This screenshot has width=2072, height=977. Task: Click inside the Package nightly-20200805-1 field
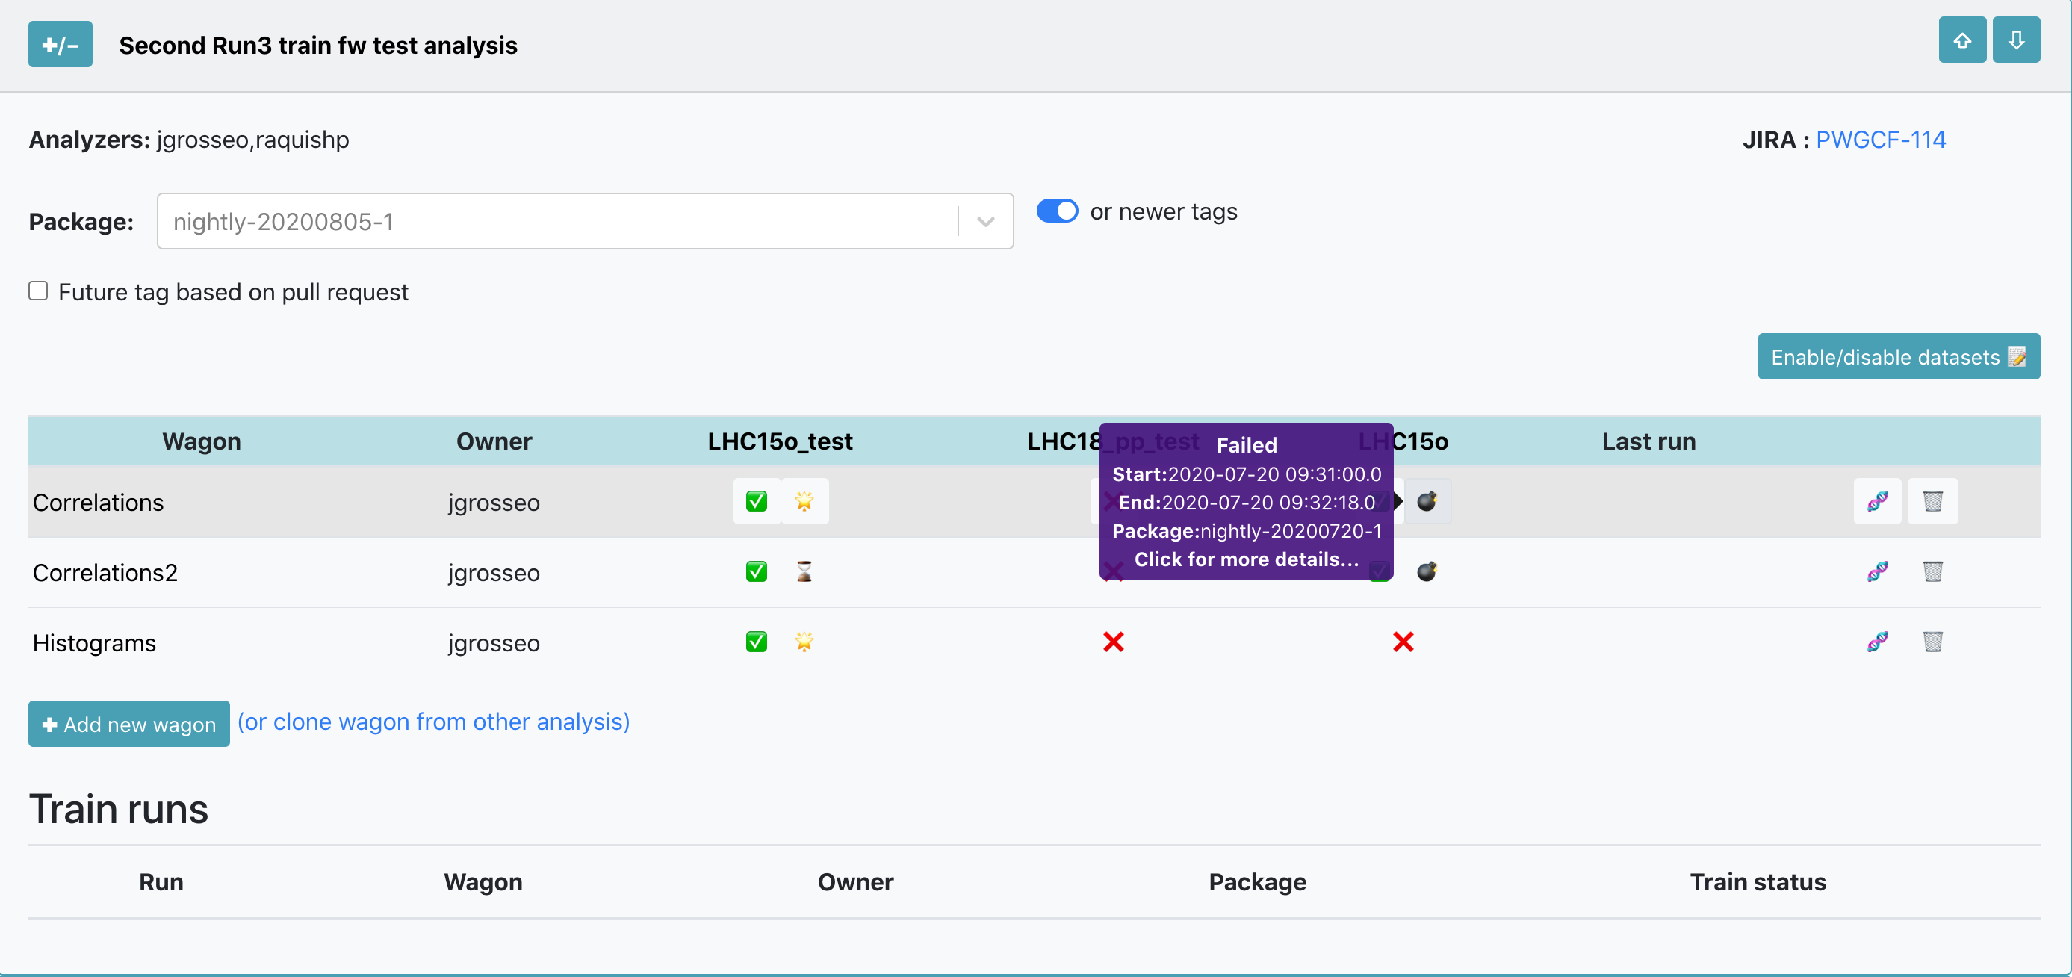coord(555,222)
